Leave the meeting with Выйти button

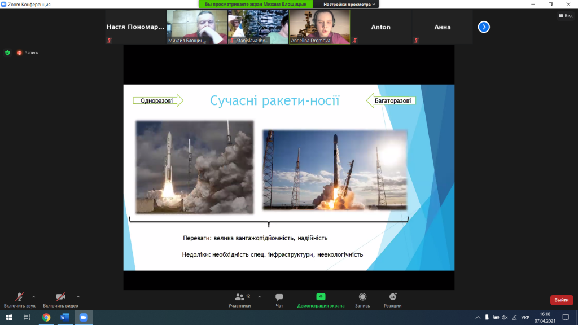coord(562,300)
